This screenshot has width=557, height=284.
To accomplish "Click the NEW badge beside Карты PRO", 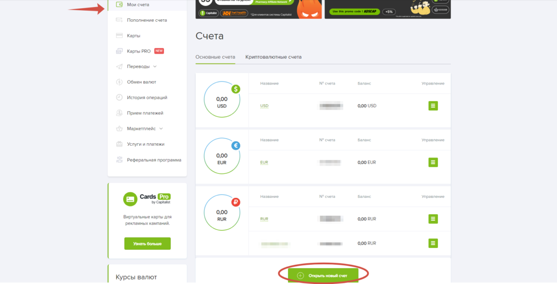I will pyautogui.click(x=159, y=51).
